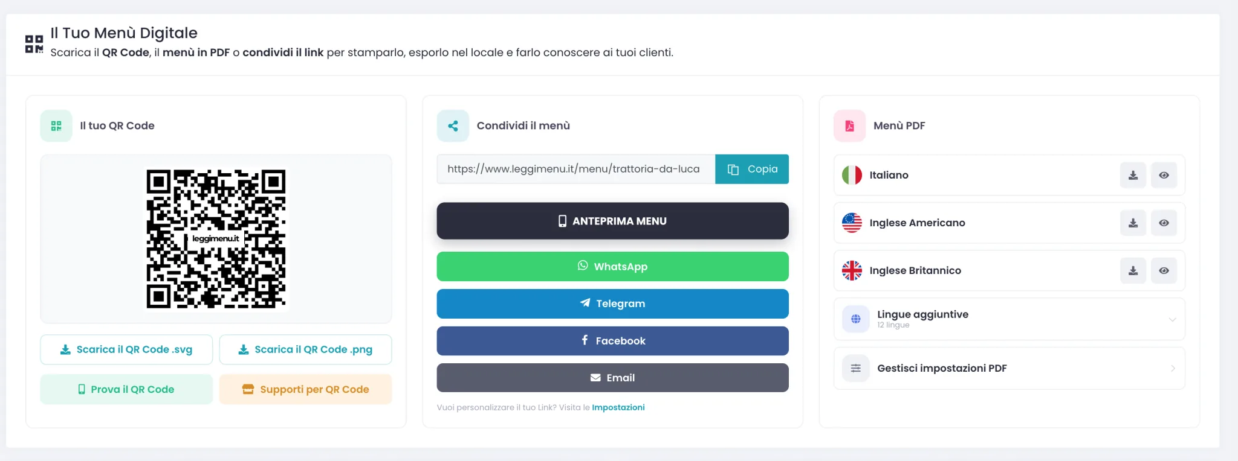Click the Italian flag icon
The width and height of the screenshot is (1238, 461).
point(852,175)
